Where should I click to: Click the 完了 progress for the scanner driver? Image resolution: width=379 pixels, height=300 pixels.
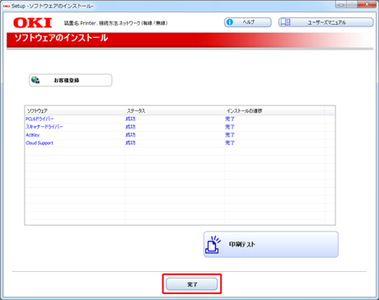pos(230,127)
